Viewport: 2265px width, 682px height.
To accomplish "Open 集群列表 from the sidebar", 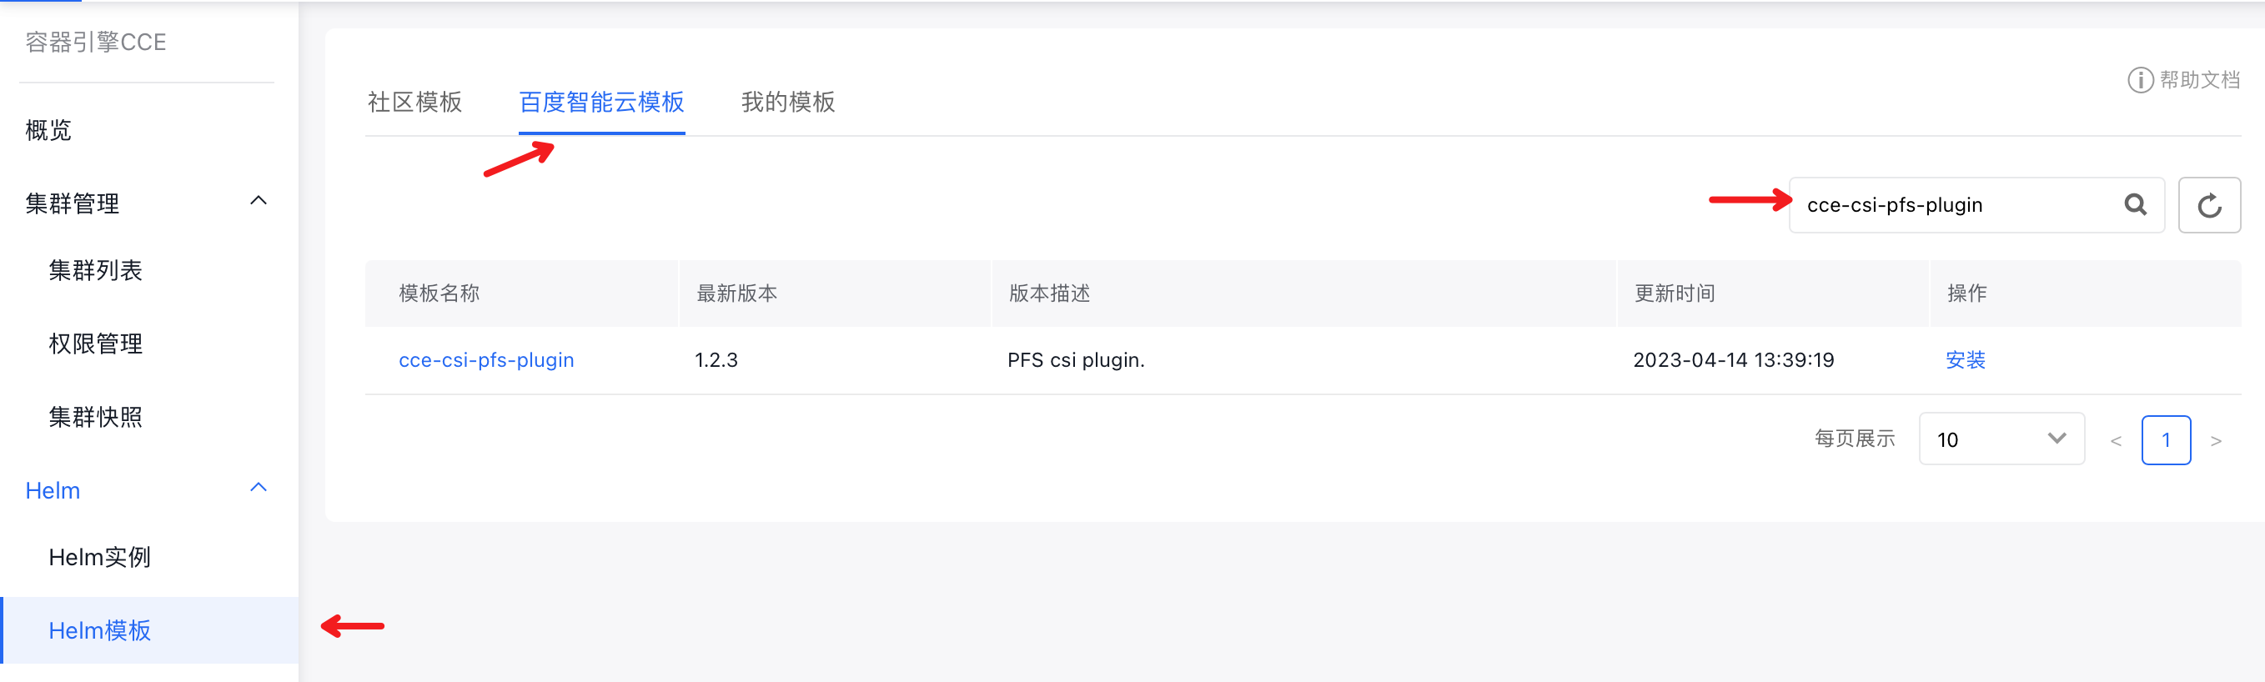I will point(95,270).
